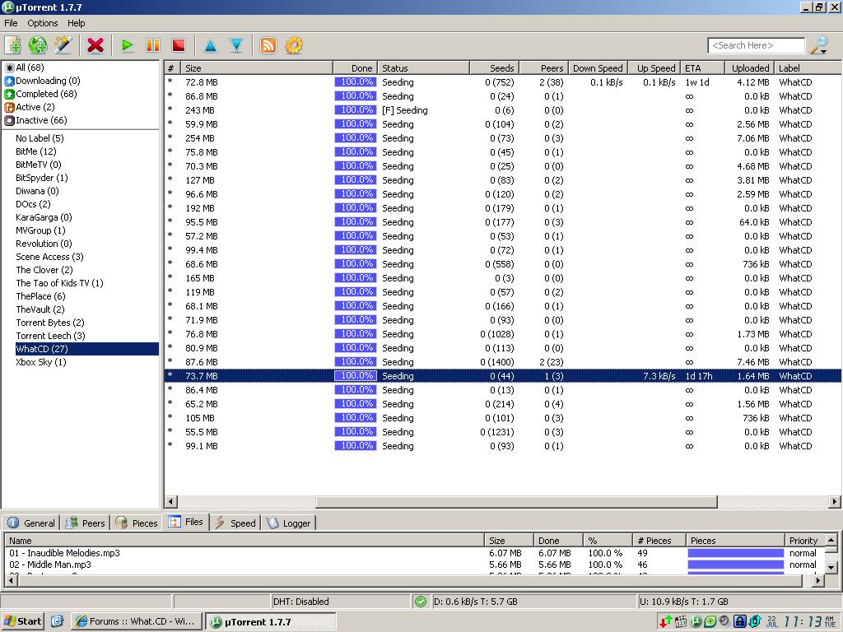The height and width of the screenshot is (632, 843).
Task: Select the Inactive (66) category
Action: pyautogui.click(x=36, y=120)
